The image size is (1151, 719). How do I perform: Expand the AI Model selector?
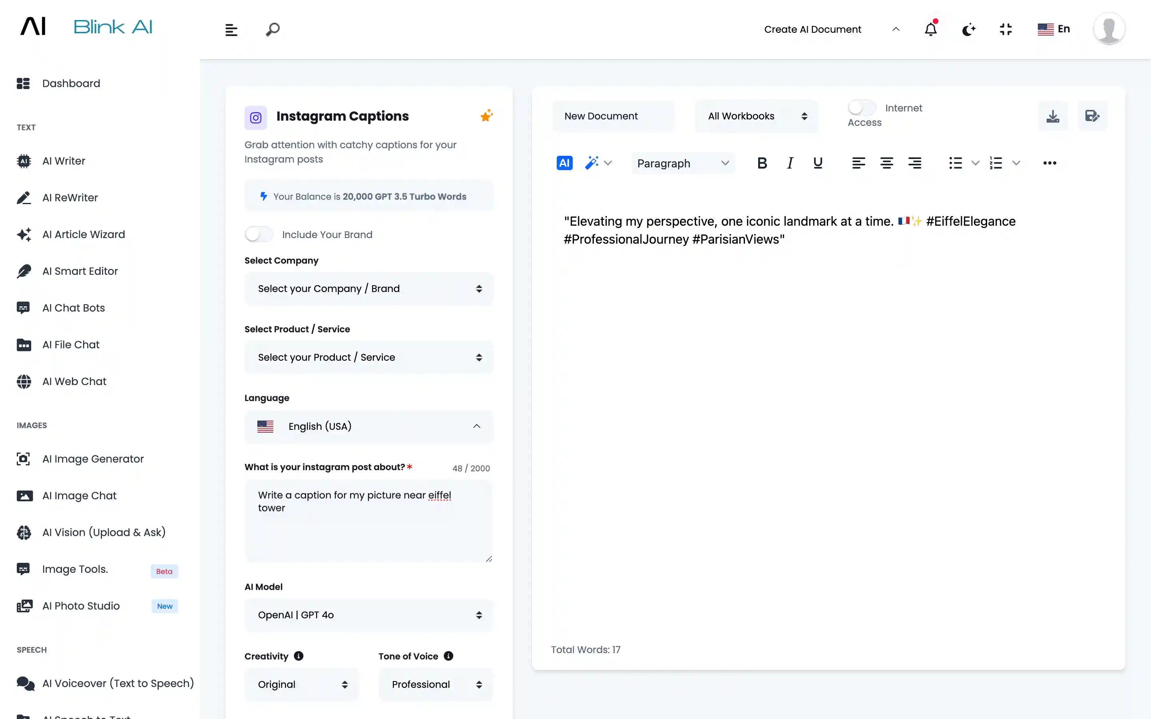(368, 615)
